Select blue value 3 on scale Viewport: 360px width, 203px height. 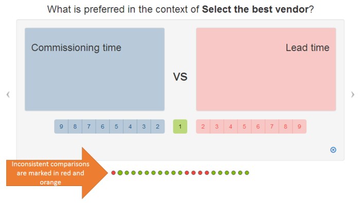143,126
